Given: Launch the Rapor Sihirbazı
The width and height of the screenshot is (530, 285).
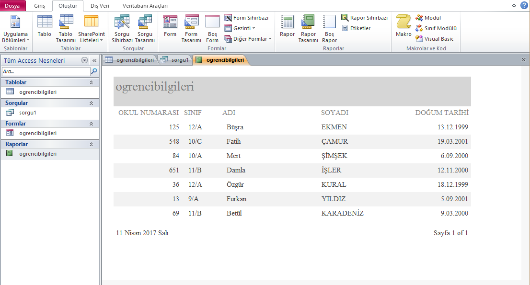Looking at the screenshot, I should pos(364,18).
